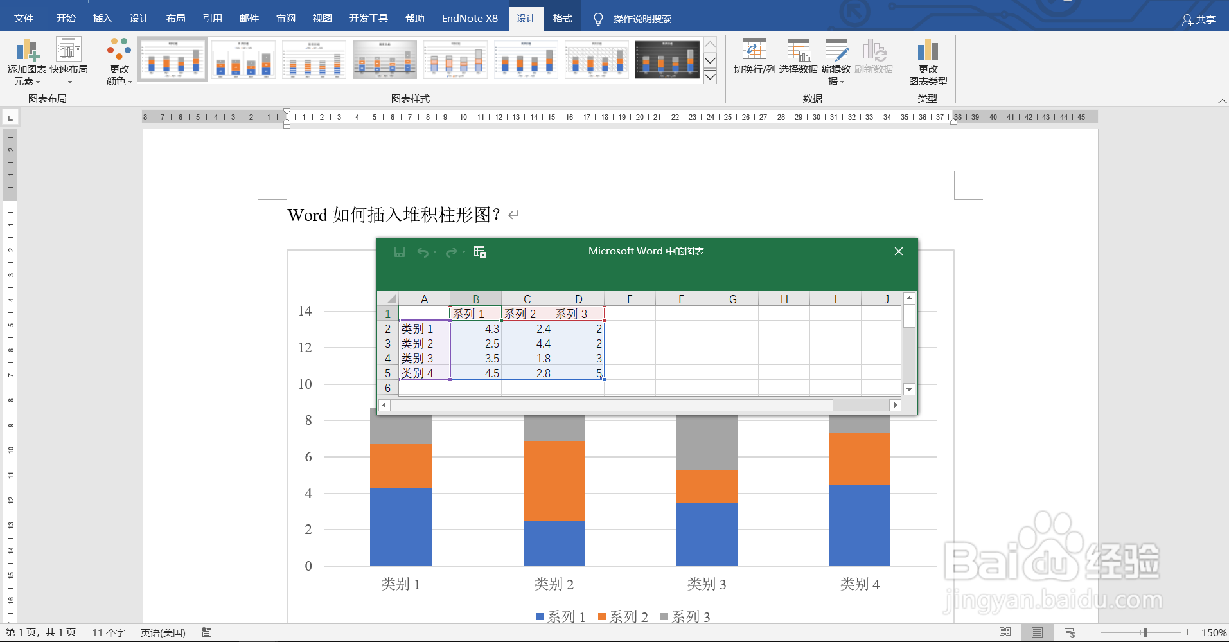Screen dimensions: 1229x642
Task: Select row 6 header in spreadsheet
Action: click(x=387, y=388)
